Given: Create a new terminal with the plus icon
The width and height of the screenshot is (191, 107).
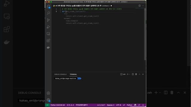Looking at the screenshot, I should pyautogui.click(x=128, y=74).
